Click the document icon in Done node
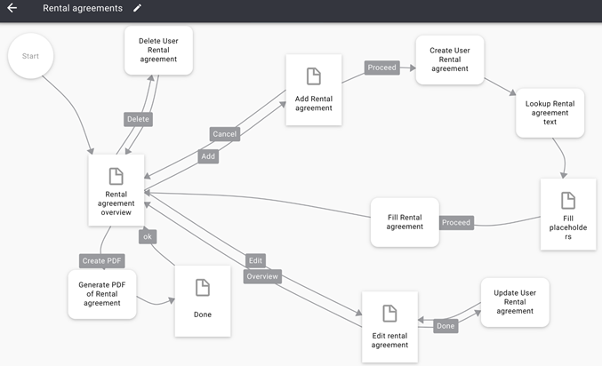 click(x=203, y=287)
